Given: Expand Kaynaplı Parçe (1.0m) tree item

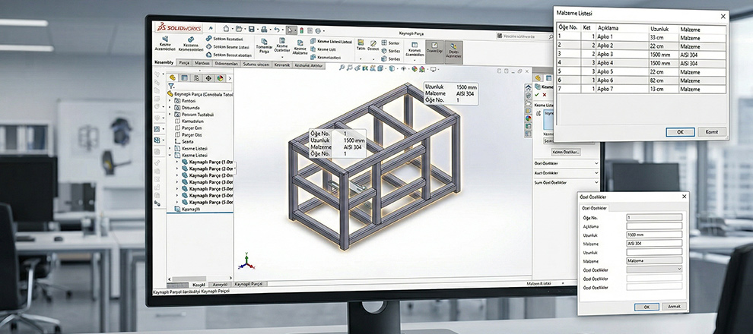Looking at the screenshot, I should [x=176, y=162].
